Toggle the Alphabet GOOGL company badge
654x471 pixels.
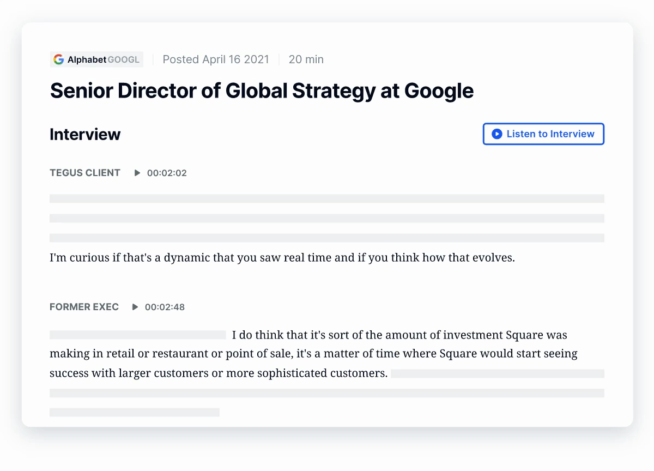pyautogui.click(x=96, y=59)
